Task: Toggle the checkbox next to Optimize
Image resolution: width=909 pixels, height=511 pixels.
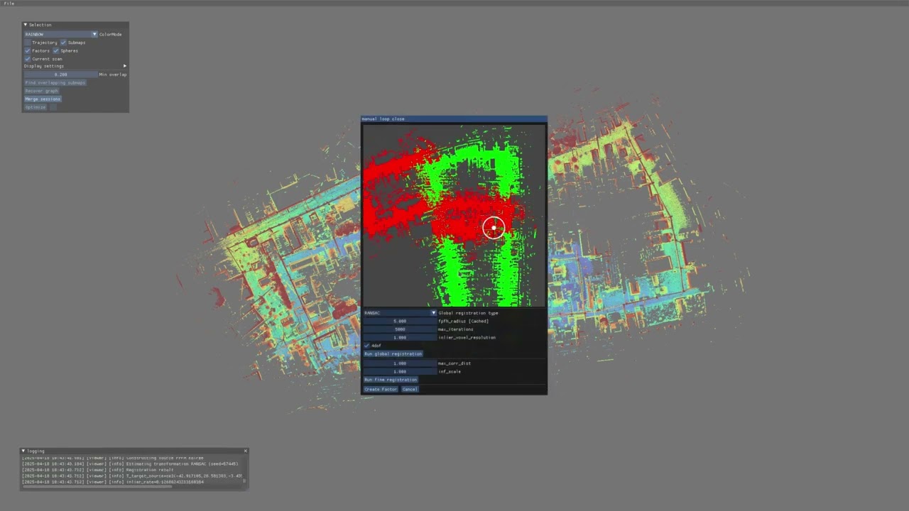Action: tap(53, 107)
